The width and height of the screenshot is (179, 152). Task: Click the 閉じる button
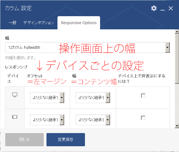click(x=24, y=140)
